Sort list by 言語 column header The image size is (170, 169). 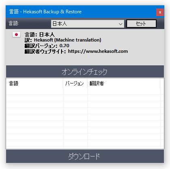34,83
